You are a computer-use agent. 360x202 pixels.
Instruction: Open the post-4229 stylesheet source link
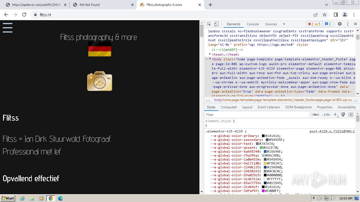tap(332, 131)
